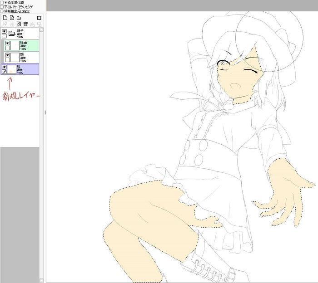Clear the current layer with eraser icon
This screenshot has height=283, width=318.
click(x=19, y=24)
